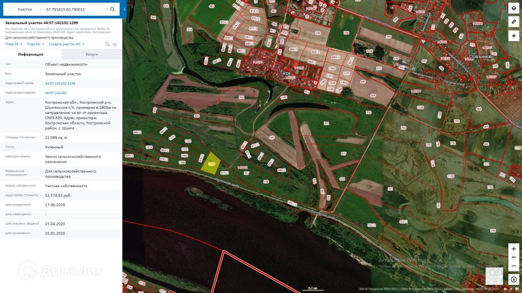
Task: Open the План ЗУ link
Action: click(x=14, y=44)
